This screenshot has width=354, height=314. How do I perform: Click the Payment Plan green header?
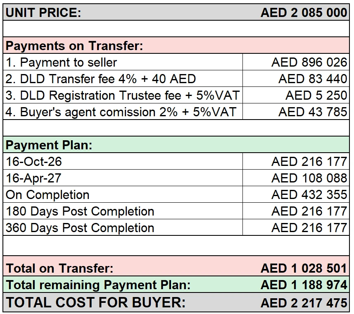176,145
